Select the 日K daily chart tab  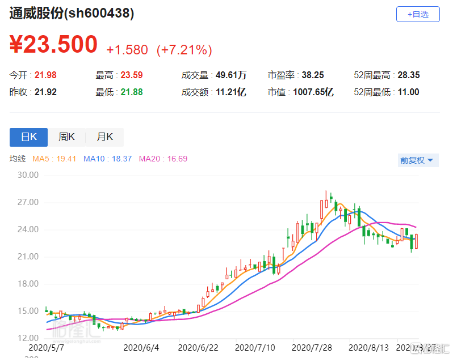(28, 137)
